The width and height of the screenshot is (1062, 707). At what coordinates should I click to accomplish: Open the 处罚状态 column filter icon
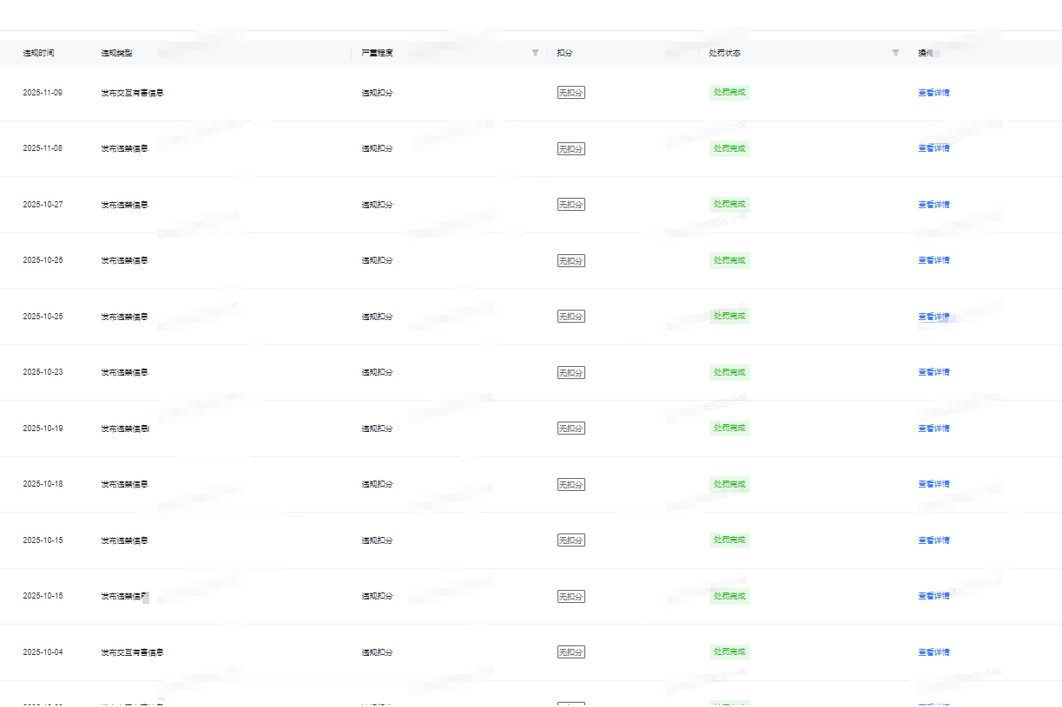pyautogui.click(x=895, y=53)
